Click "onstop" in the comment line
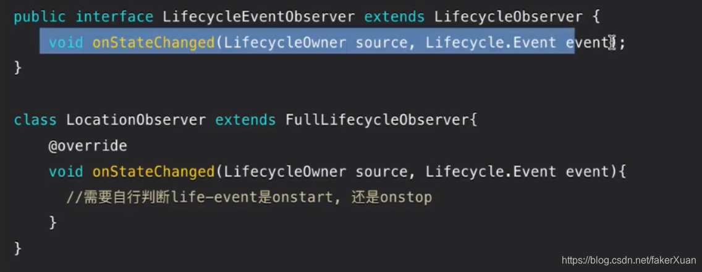Image resolution: width=702 pixels, height=272 pixels. click(x=405, y=197)
